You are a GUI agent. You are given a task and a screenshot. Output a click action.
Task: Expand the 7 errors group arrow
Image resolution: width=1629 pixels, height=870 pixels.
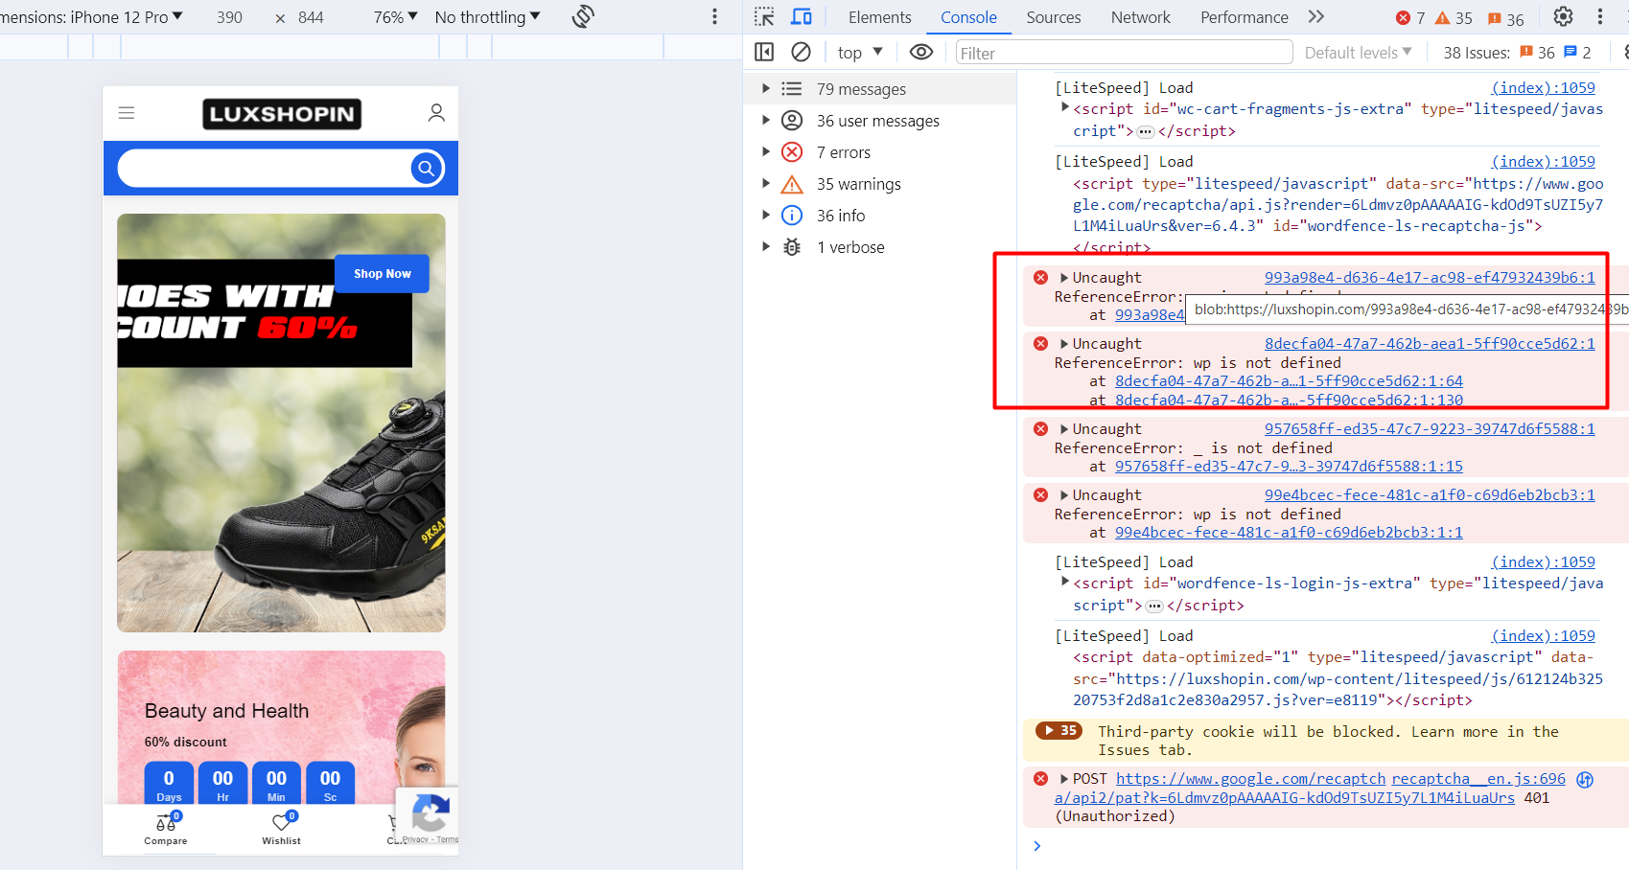click(x=765, y=151)
